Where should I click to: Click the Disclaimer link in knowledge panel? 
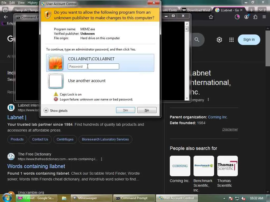pos(230,129)
